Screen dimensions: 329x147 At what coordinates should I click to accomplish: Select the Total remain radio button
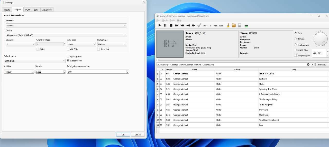click(295, 45)
